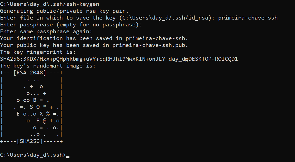This screenshot has height=162, width=295.
Task: Click the @ symbol in randomart
Action: click(45, 121)
